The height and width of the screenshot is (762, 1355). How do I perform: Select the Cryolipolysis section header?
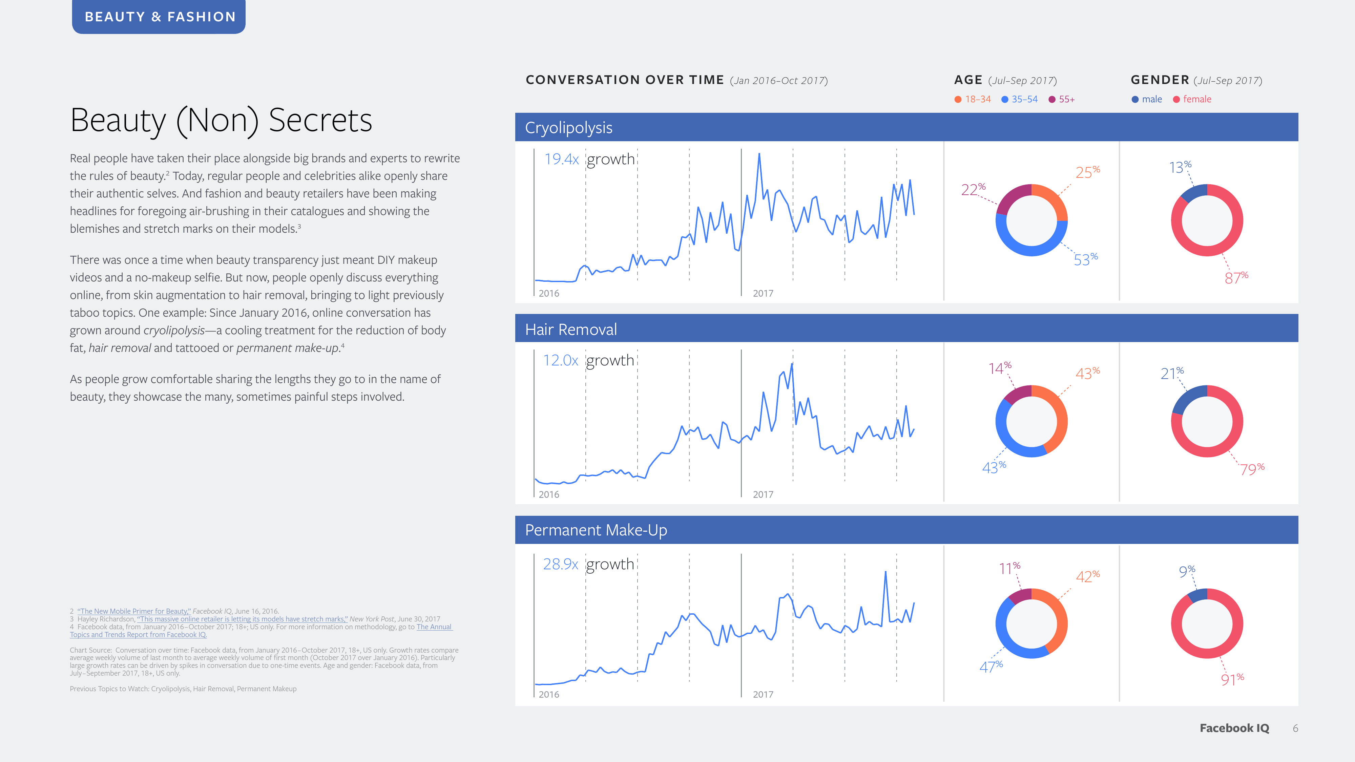[569, 128]
